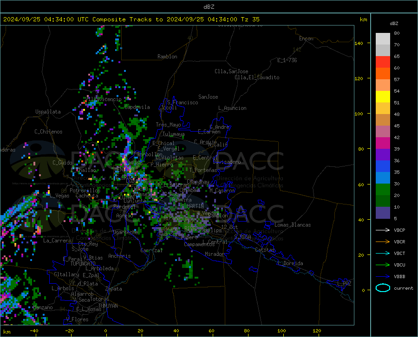Pick the light blue 35-30 dBZ swatch

(x=383, y=178)
